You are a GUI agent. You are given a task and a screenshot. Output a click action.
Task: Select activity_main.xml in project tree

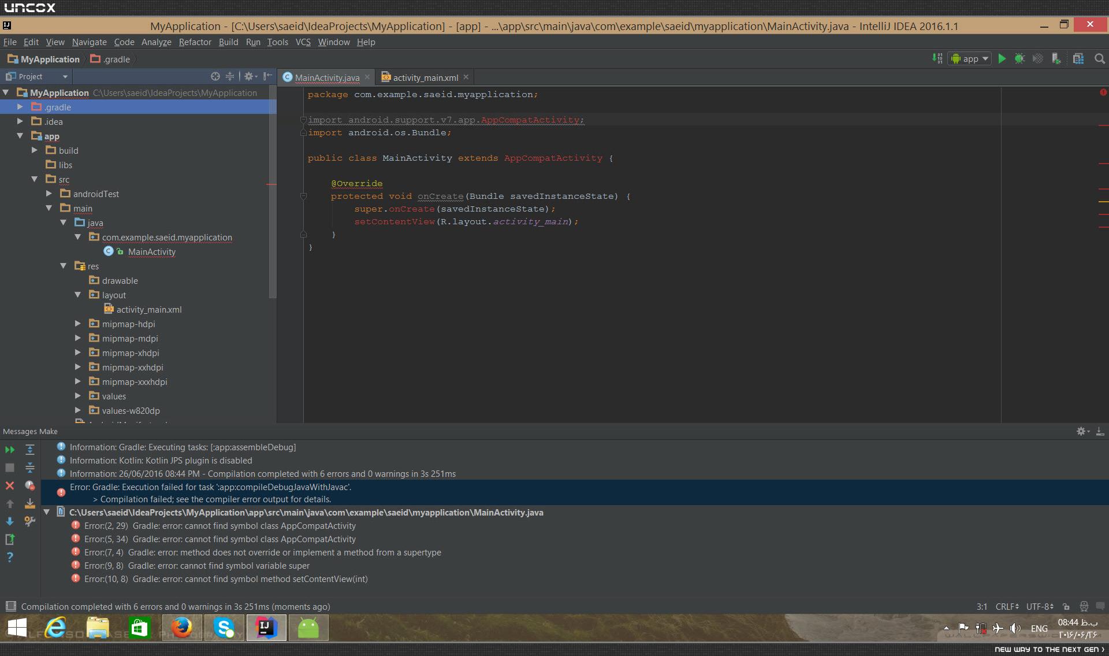149,309
